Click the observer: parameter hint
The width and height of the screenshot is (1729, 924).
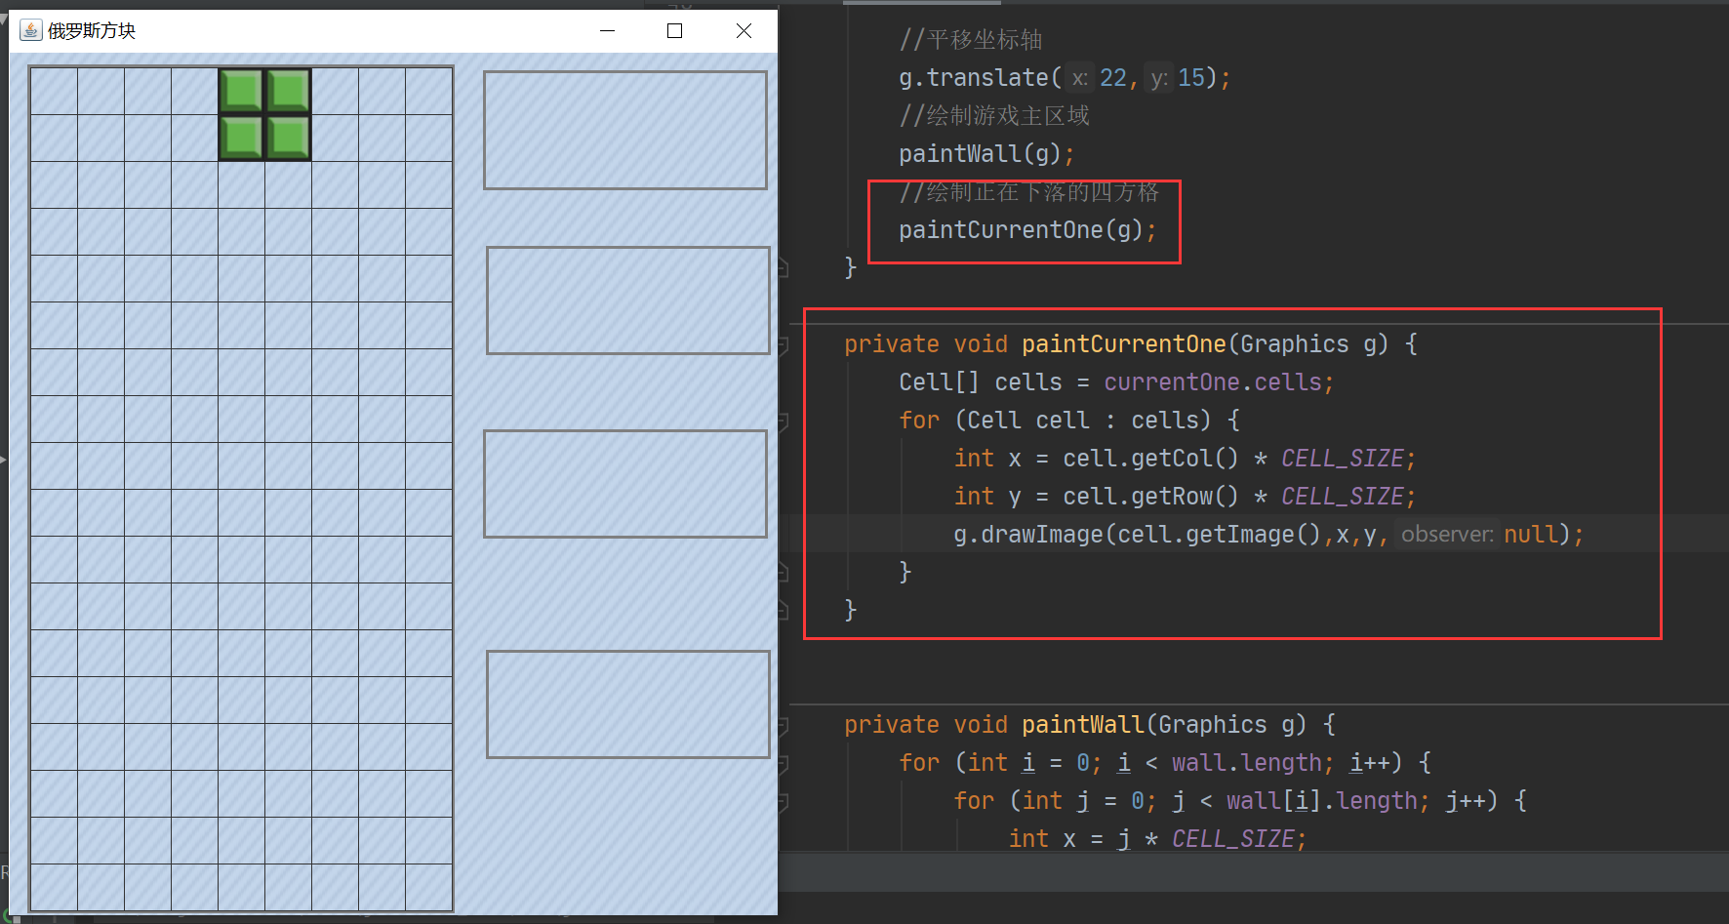point(1447,535)
